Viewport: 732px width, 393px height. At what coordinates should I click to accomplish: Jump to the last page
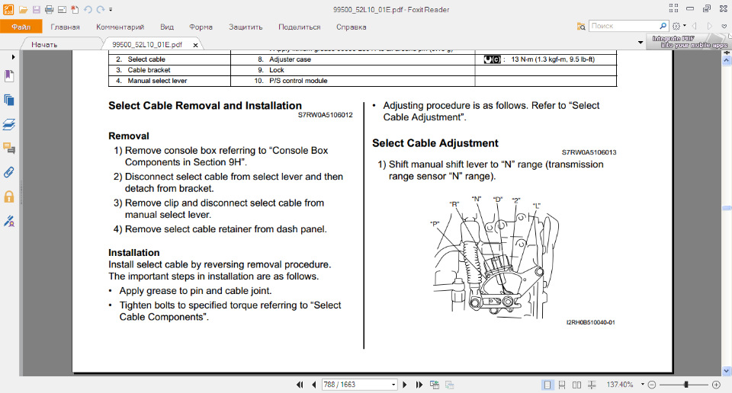point(419,385)
